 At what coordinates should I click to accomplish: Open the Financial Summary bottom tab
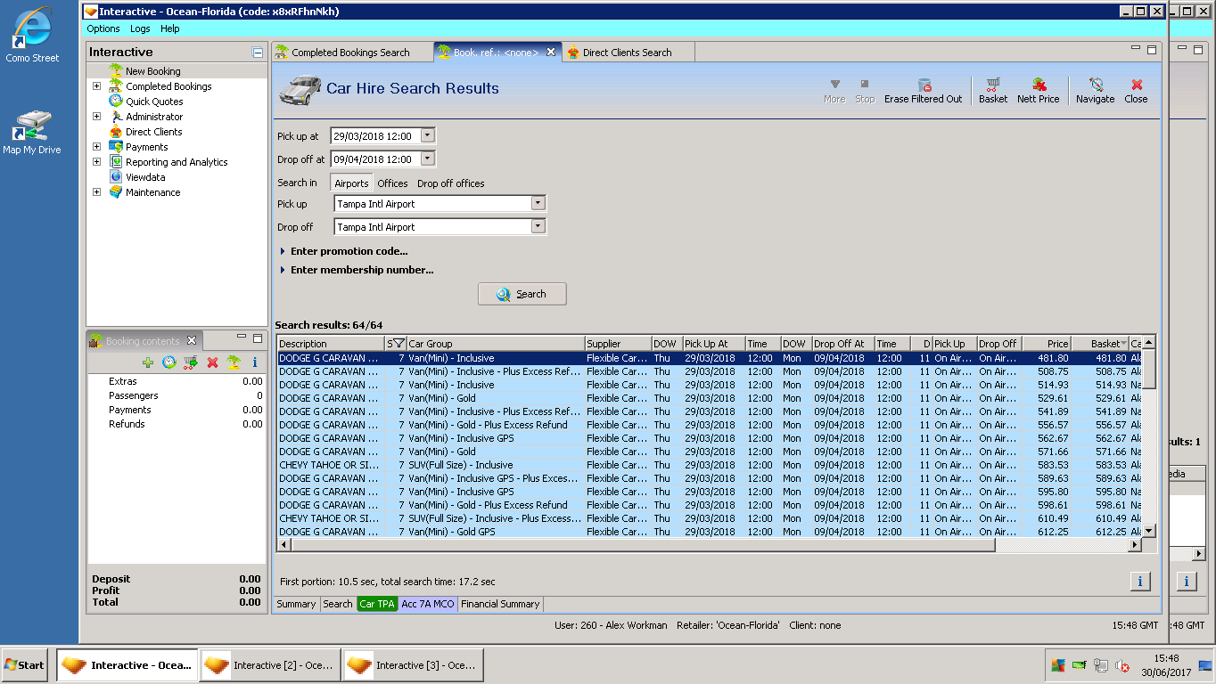click(500, 604)
